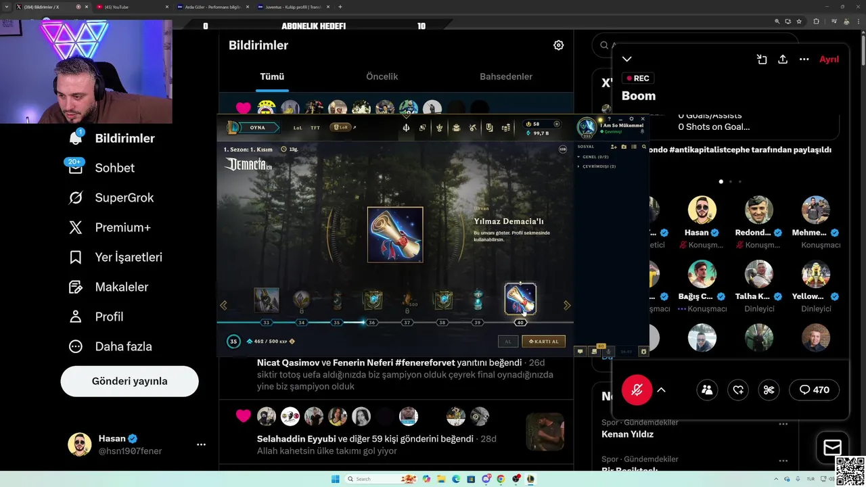Open the floating messages envelope button
Viewport: 866px width, 487px height.
click(832, 447)
